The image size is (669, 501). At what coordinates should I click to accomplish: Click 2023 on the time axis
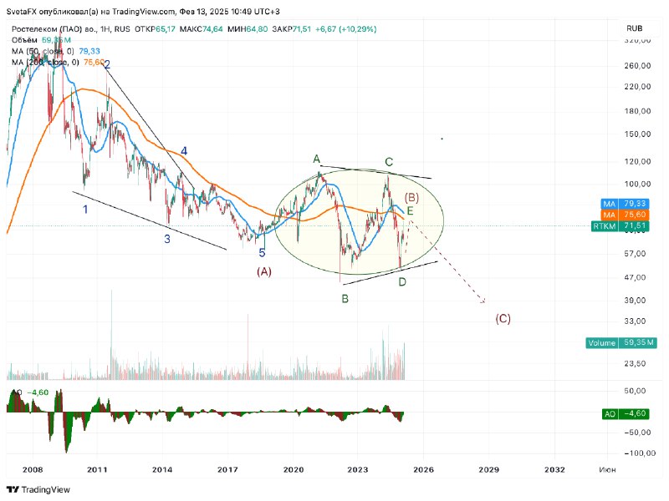click(x=358, y=470)
